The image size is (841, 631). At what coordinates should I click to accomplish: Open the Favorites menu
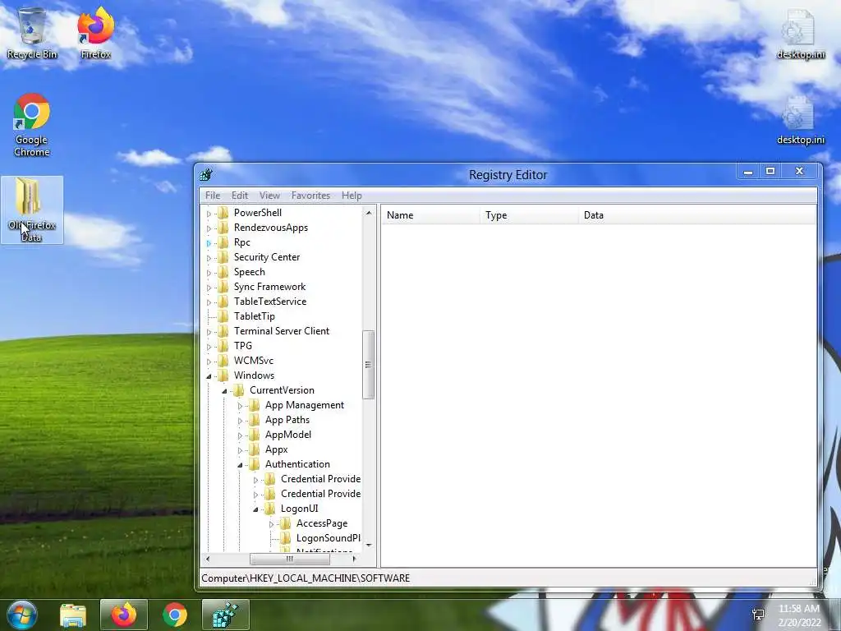310,196
